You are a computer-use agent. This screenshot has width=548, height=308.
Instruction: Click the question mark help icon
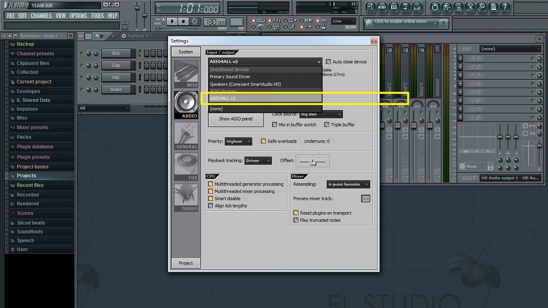click(505, 7)
